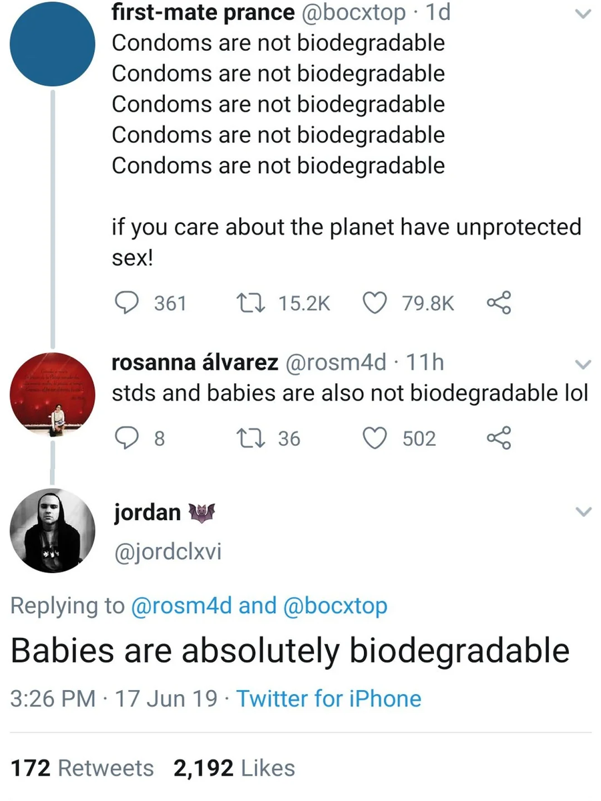Open rosanna álvarez's red avatar
Screen dimensions: 601x801
pyautogui.click(x=53, y=394)
